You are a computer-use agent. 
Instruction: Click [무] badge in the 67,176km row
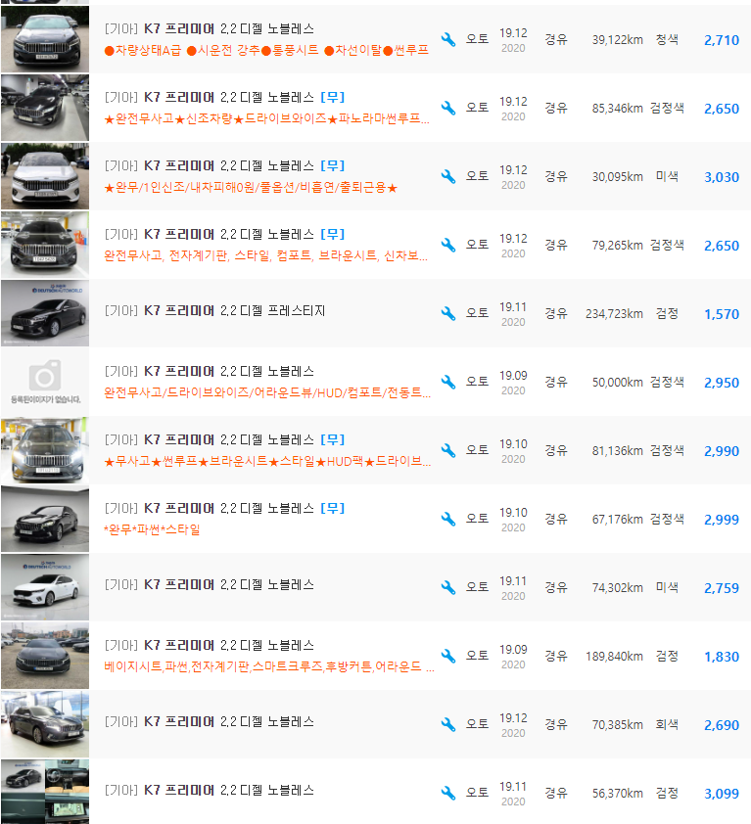(332, 508)
